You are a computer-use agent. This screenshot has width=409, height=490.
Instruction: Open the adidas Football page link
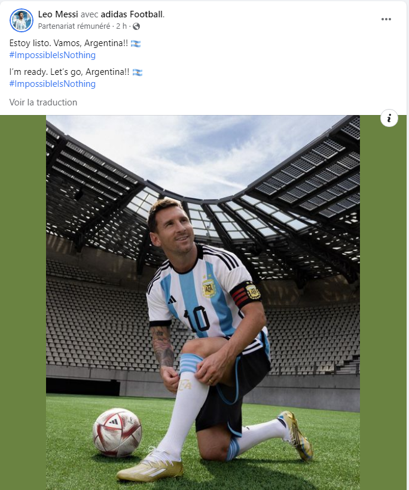point(132,14)
